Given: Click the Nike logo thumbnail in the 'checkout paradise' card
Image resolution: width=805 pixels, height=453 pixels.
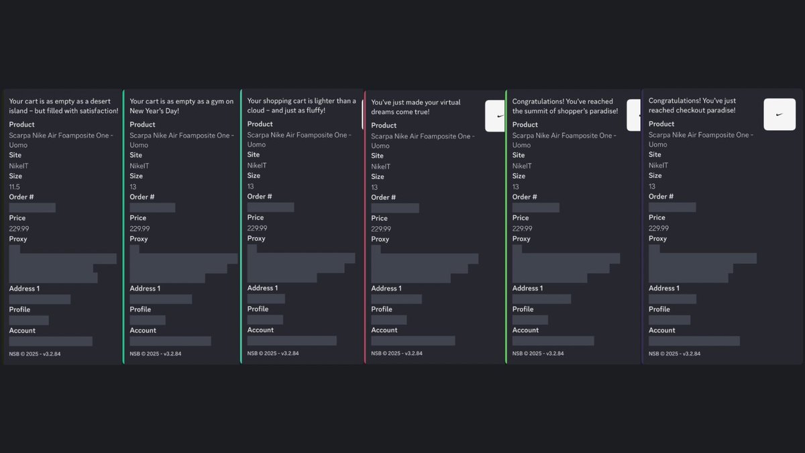Looking at the screenshot, I should pyautogui.click(x=780, y=114).
